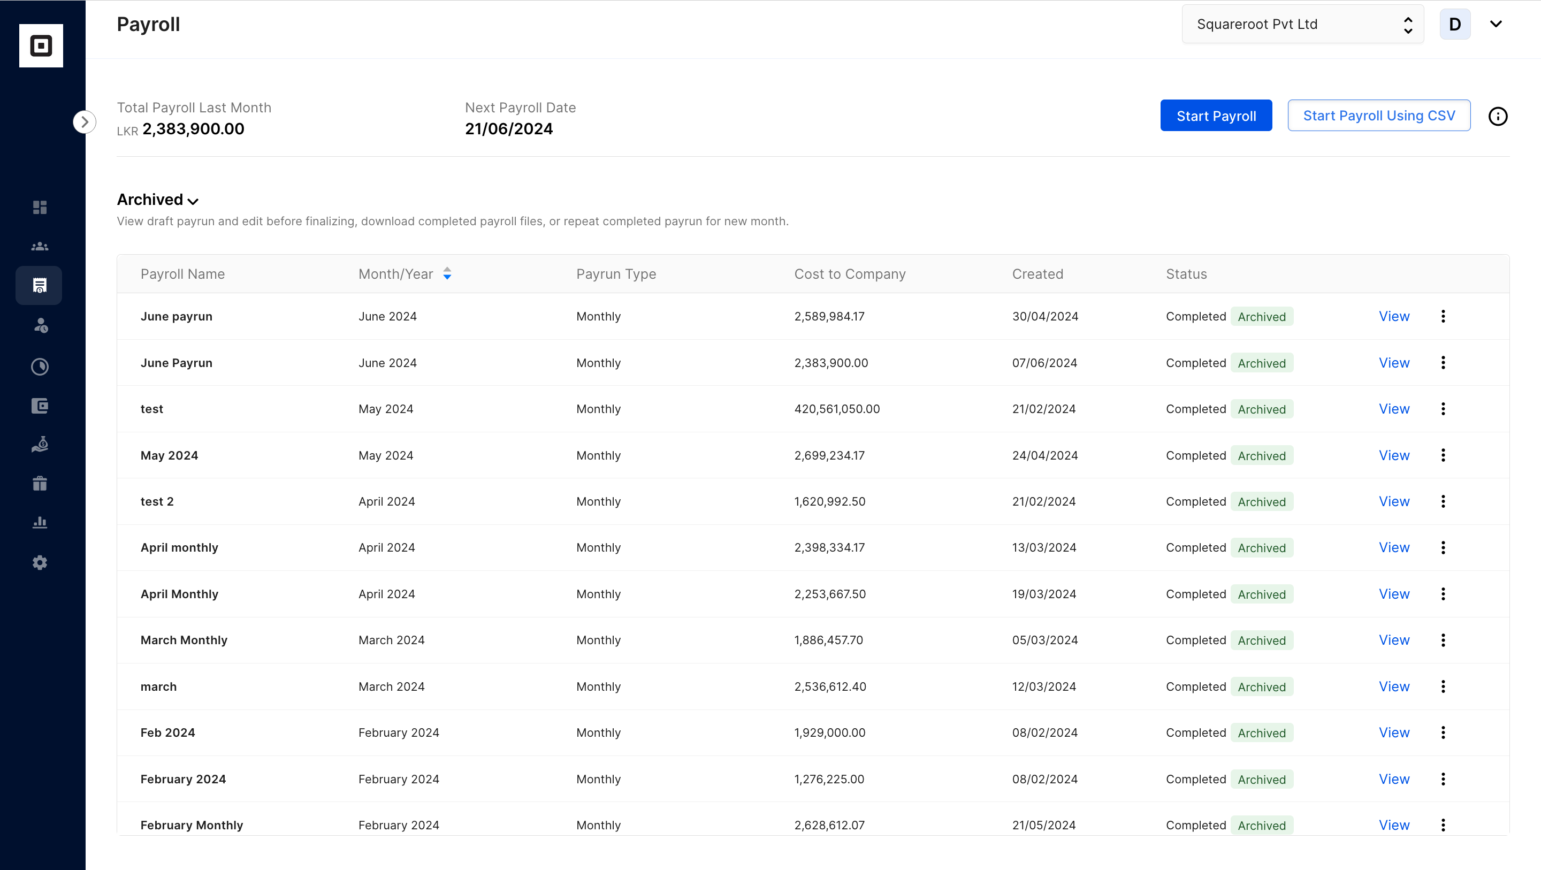
Task: Click the Archived badge on test row
Action: tap(1262, 409)
